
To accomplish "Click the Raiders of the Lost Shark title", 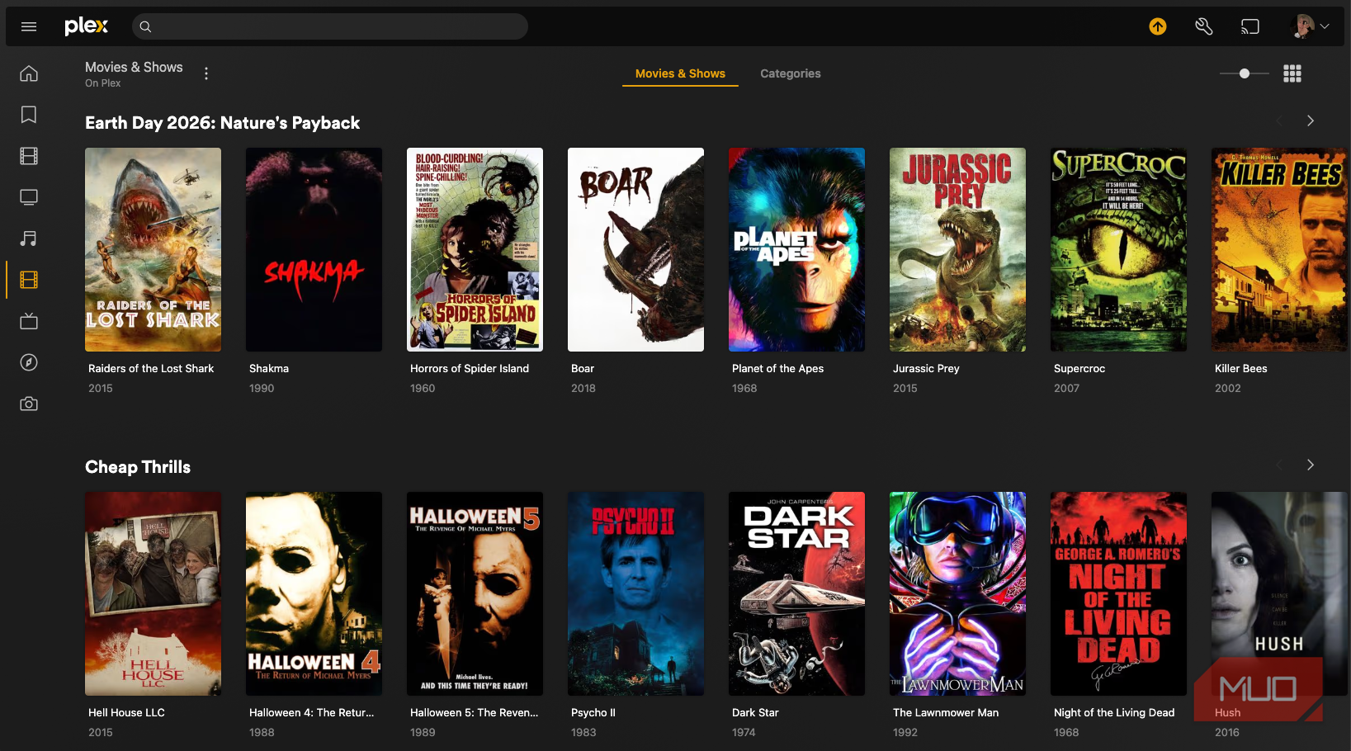I will [151, 368].
